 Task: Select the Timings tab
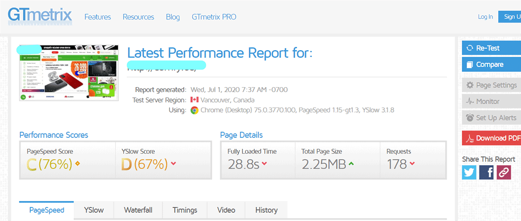pyautogui.click(x=185, y=210)
